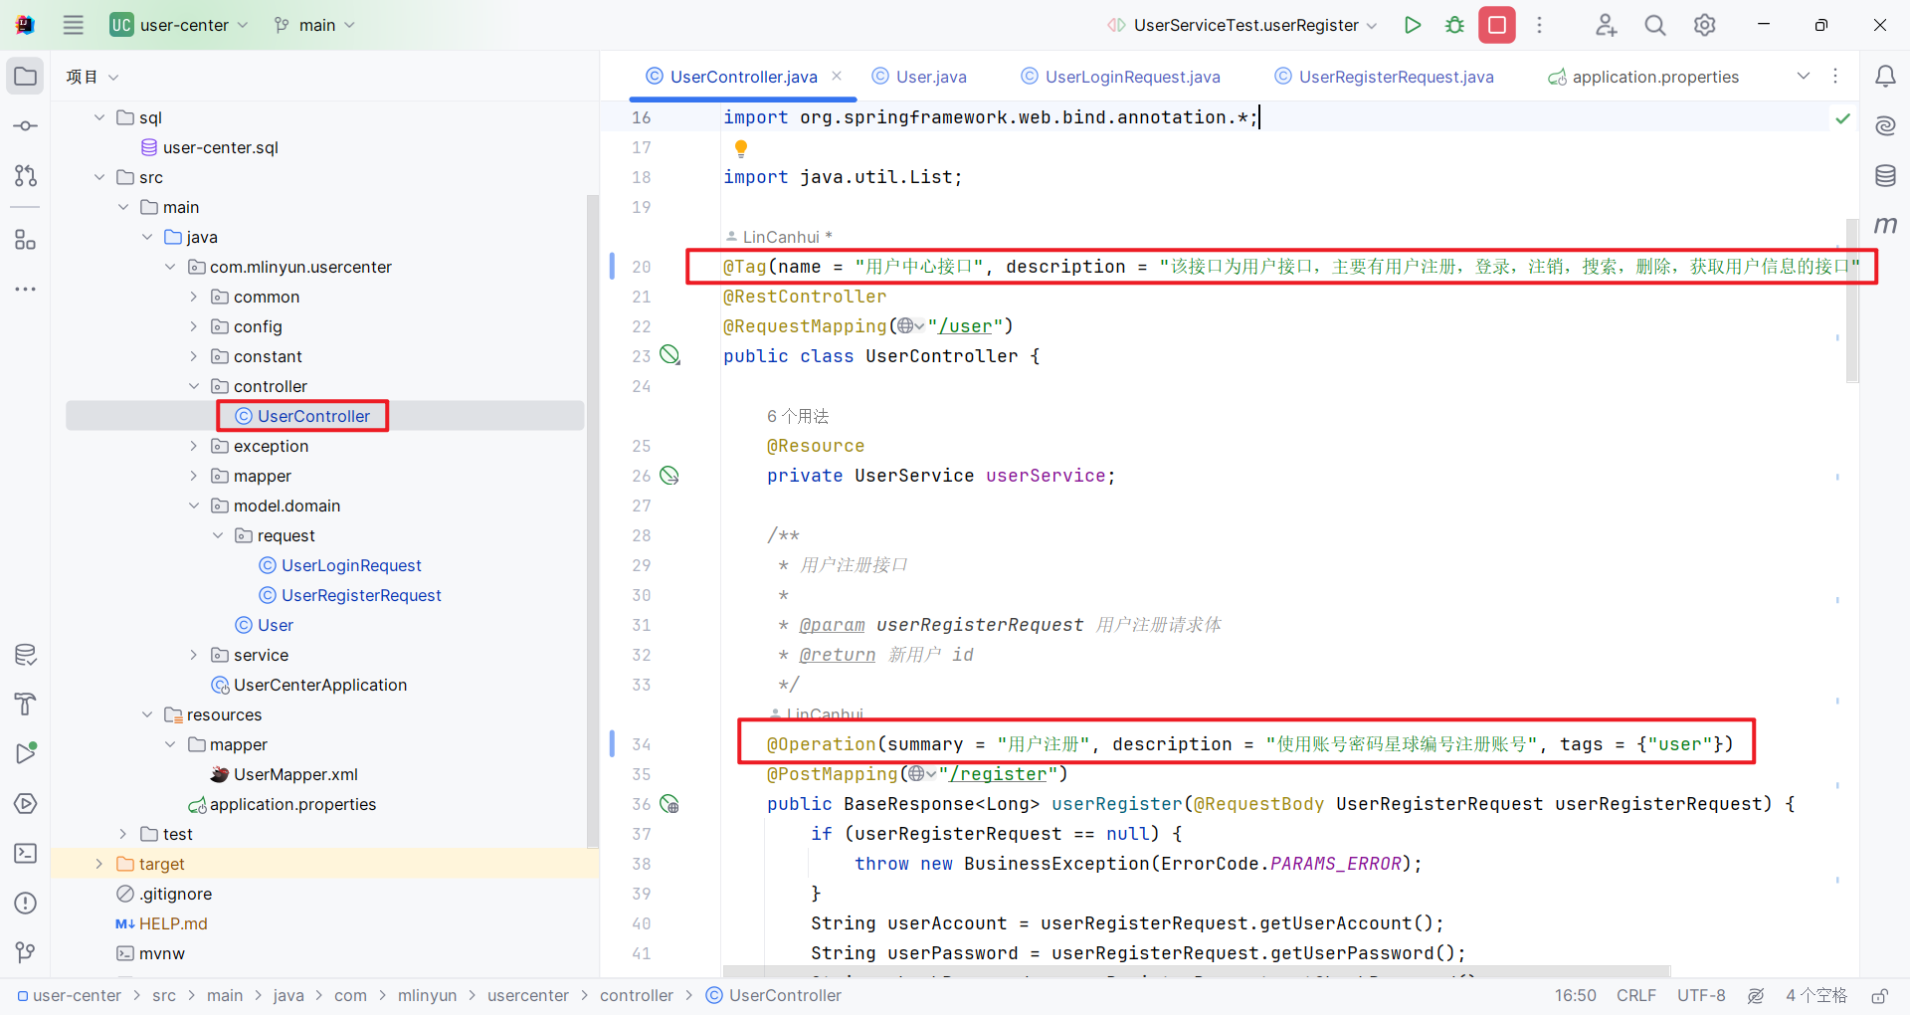Switch to application.properties tab
Viewport: 1910px width, 1015px height.
[1654, 77]
